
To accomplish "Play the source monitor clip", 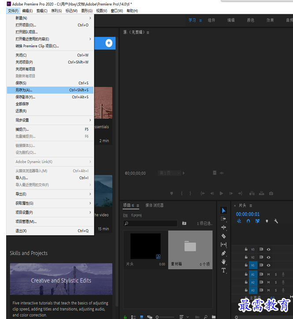I will [221, 193].
